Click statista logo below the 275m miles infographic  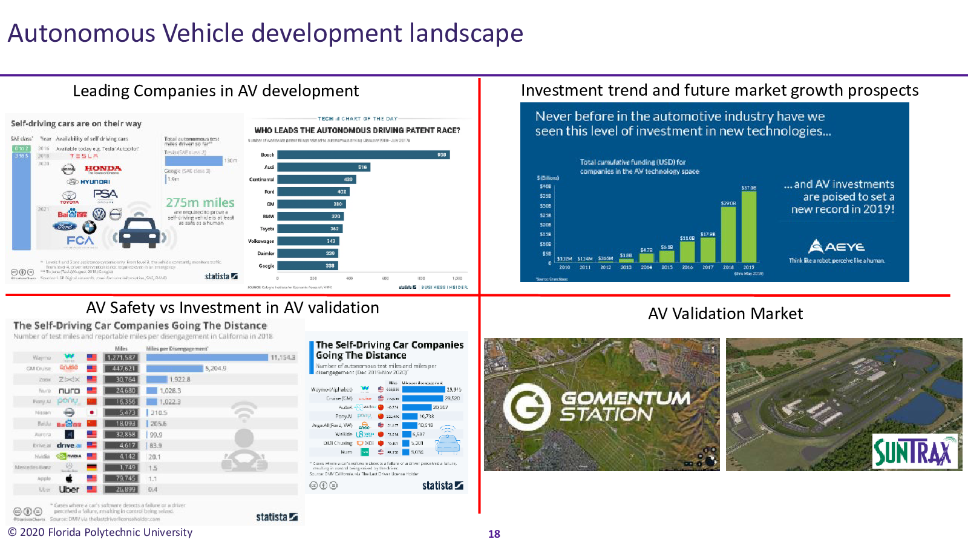(x=221, y=276)
